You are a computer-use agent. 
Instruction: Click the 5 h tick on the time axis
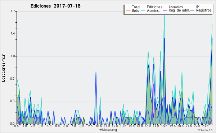57,126
